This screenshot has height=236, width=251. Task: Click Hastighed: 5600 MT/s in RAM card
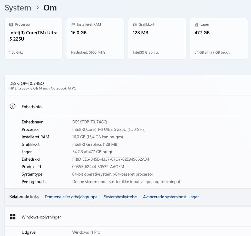pyautogui.click(x=88, y=52)
